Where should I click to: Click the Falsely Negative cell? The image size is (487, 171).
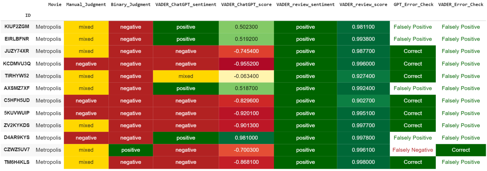click(x=413, y=150)
